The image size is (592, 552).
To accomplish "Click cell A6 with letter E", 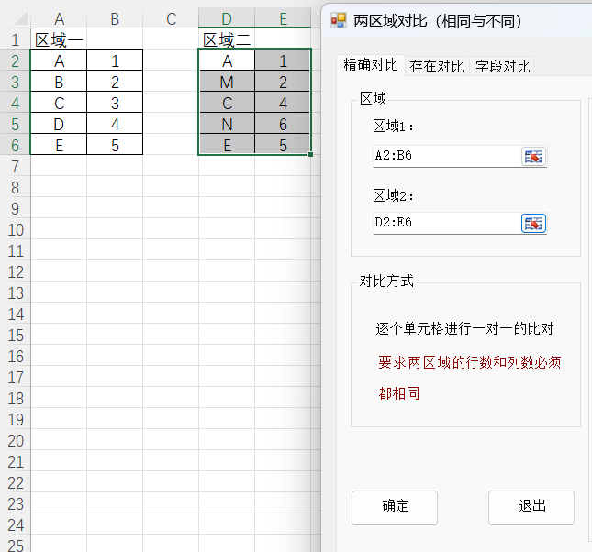I will coord(59,145).
